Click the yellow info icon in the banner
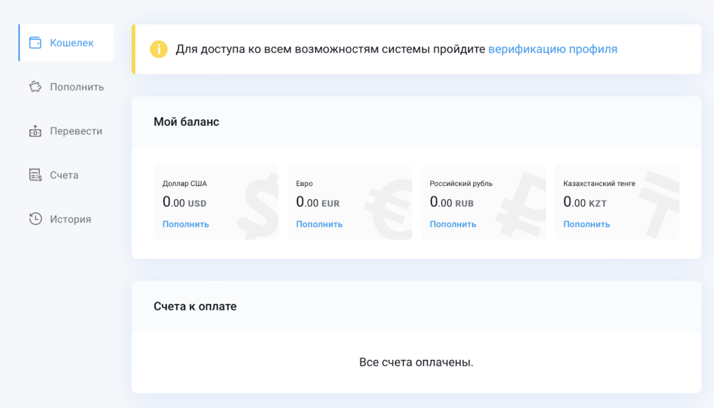Viewport: 714px width, 408px height. [158, 49]
